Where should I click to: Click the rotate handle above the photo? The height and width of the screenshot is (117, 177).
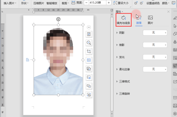pos(58,19)
